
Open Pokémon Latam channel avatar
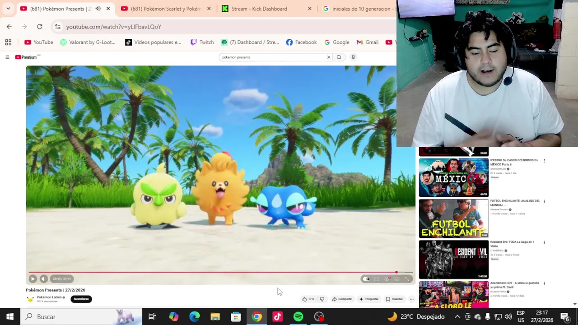coord(30,299)
